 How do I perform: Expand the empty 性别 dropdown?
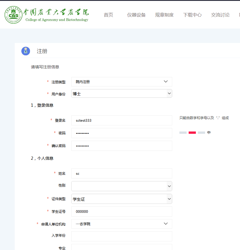(121, 186)
